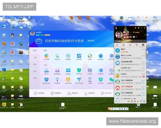Open the green secure browser tool
This screenshot has width=161, height=128.
click(x=101, y=81)
